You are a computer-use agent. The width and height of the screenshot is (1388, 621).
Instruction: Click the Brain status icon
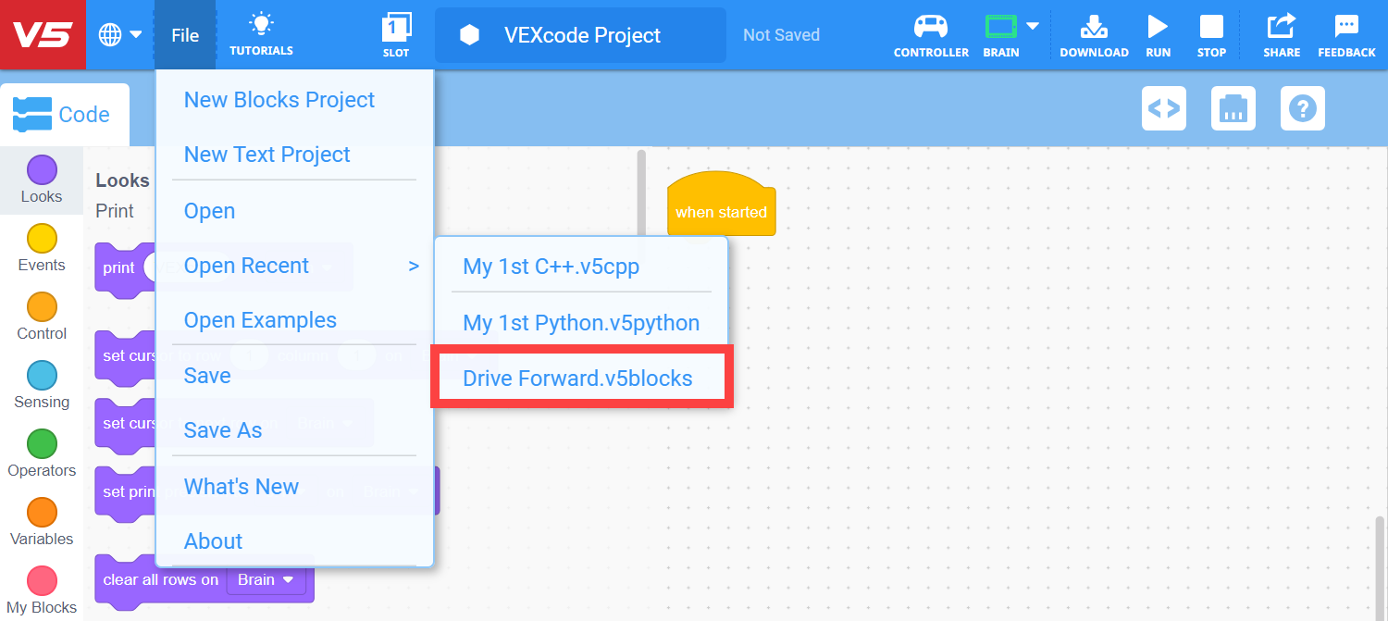click(x=1001, y=26)
